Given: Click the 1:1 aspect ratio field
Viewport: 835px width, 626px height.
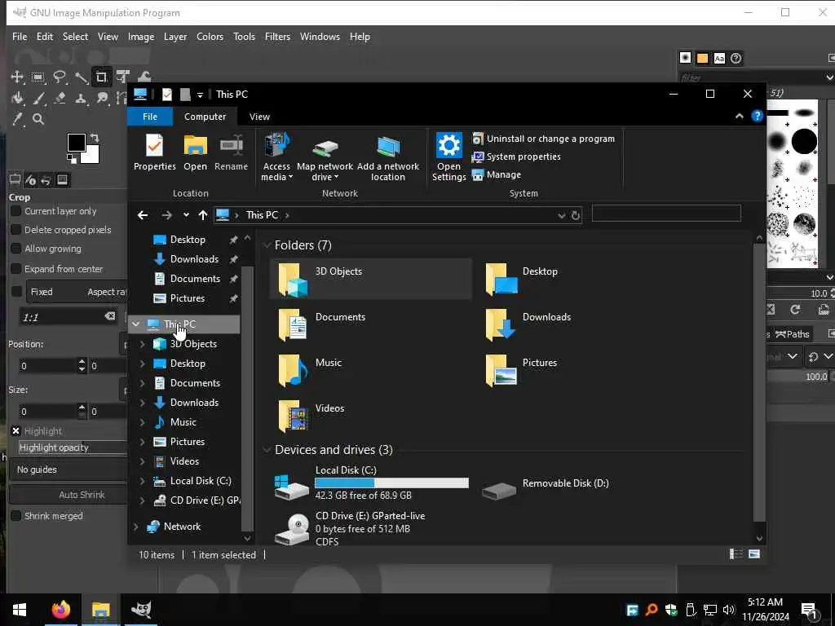Looking at the screenshot, I should pos(68,317).
